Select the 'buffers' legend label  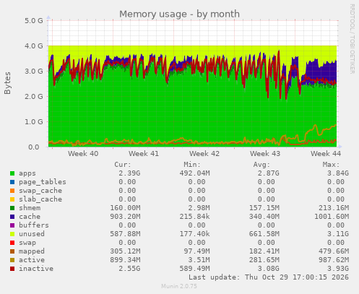(34, 225)
